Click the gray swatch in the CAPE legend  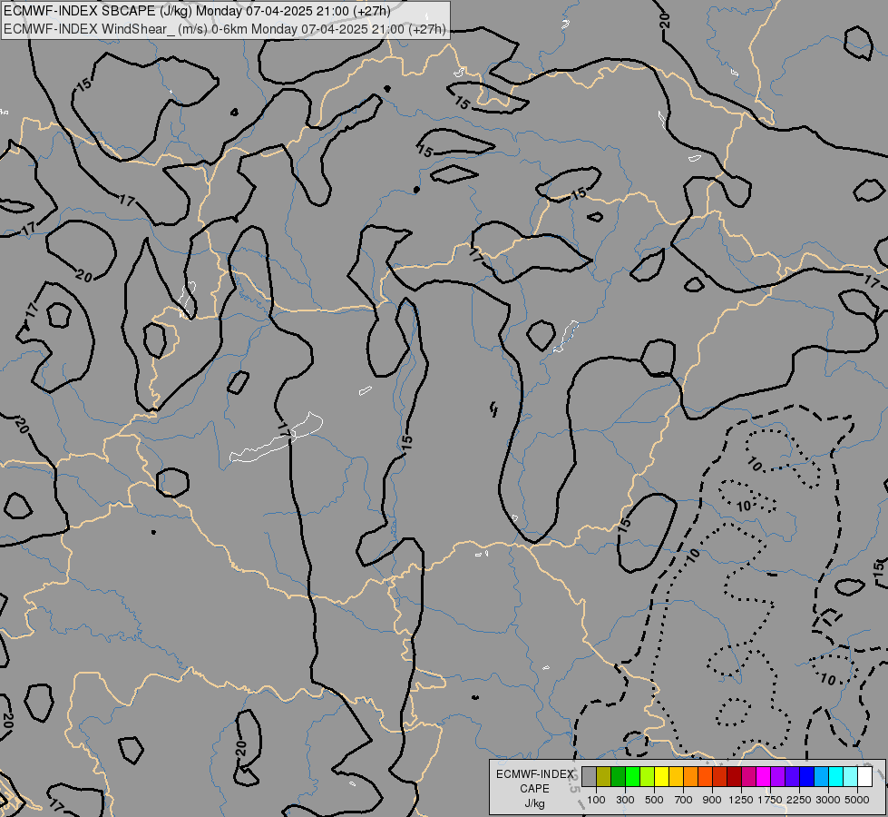tap(589, 776)
